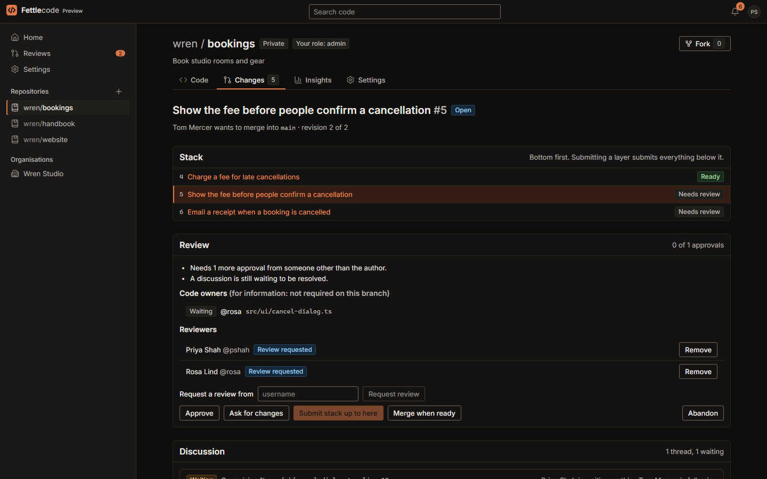The height and width of the screenshot is (479, 767).
Task: Click the Changes count badge 5
Action: coord(273,80)
